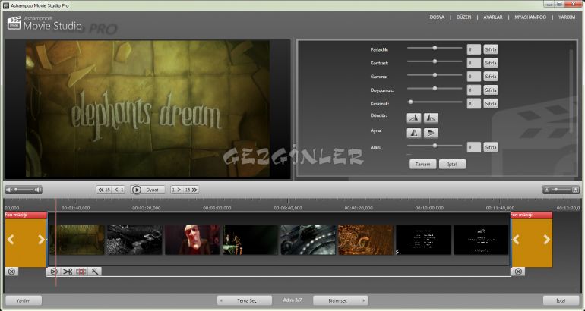The height and width of the screenshot is (311, 585).
Task: Mirror horizontally with the first Ayna icon
Action: point(414,133)
